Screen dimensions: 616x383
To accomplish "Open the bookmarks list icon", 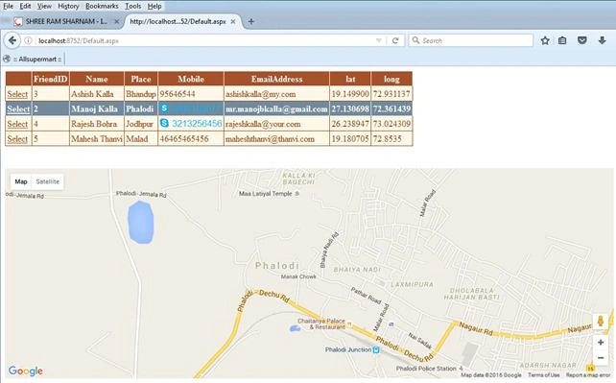I will (562, 40).
